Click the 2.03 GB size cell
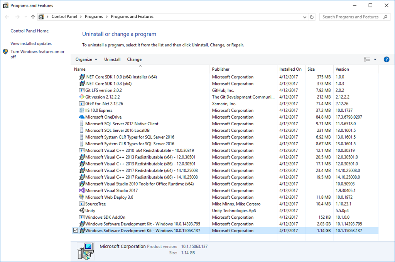Viewport: 395px width, 262px height. (x=324, y=224)
